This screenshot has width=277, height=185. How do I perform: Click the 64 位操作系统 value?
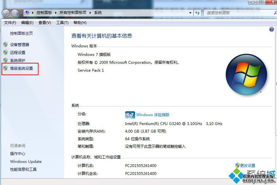[137, 139]
